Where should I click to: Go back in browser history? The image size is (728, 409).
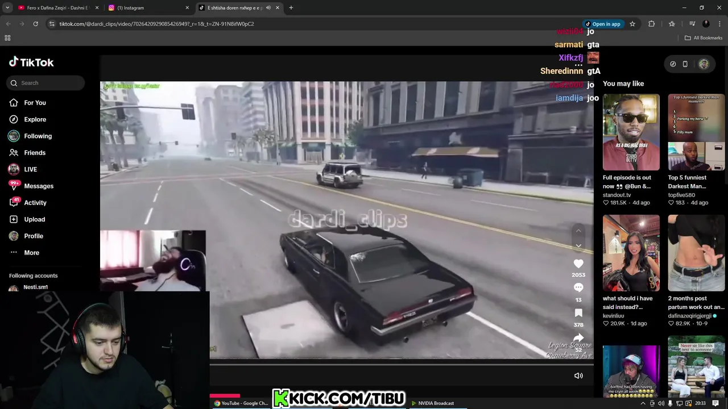coord(8,24)
